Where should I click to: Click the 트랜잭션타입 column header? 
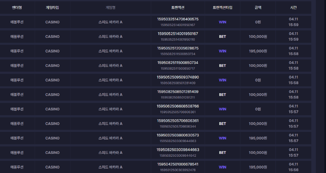(222, 7)
